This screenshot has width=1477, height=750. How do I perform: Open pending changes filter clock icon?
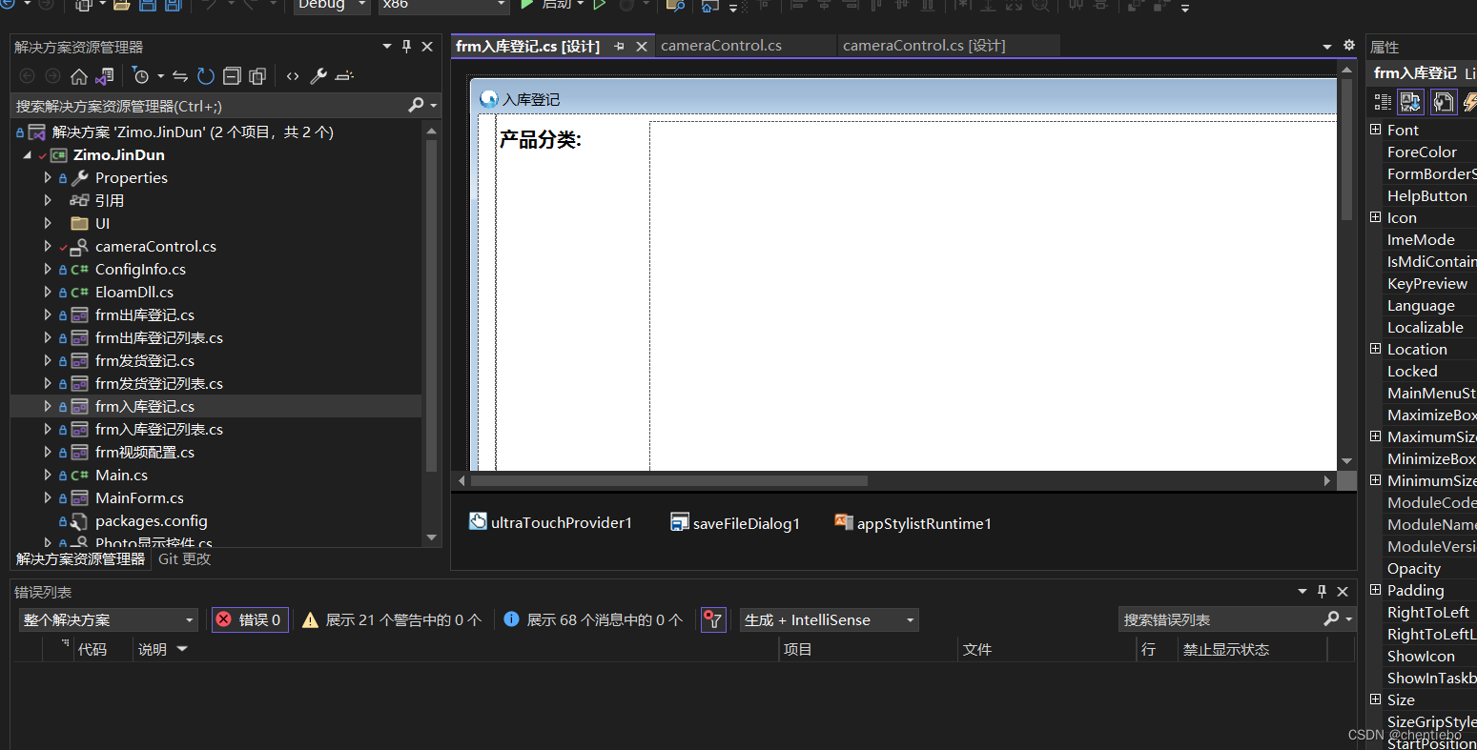tap(141, 76)
